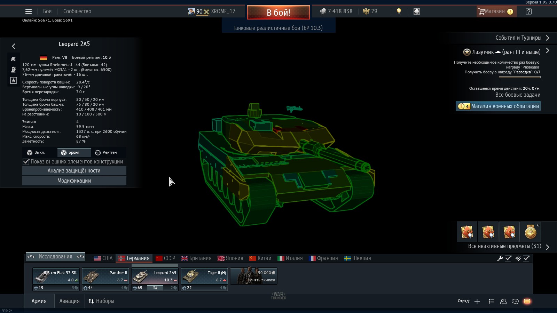
Task: Open the mail envelope icon
Action: [x=527, y=302]
